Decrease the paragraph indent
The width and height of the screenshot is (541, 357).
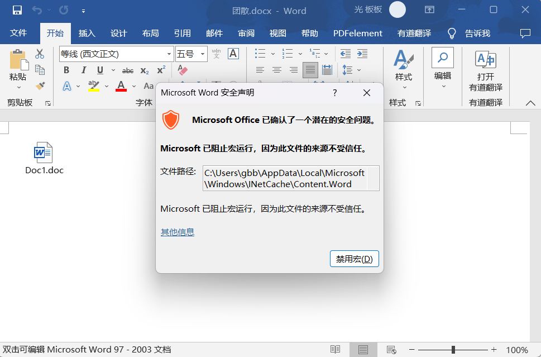346,54
